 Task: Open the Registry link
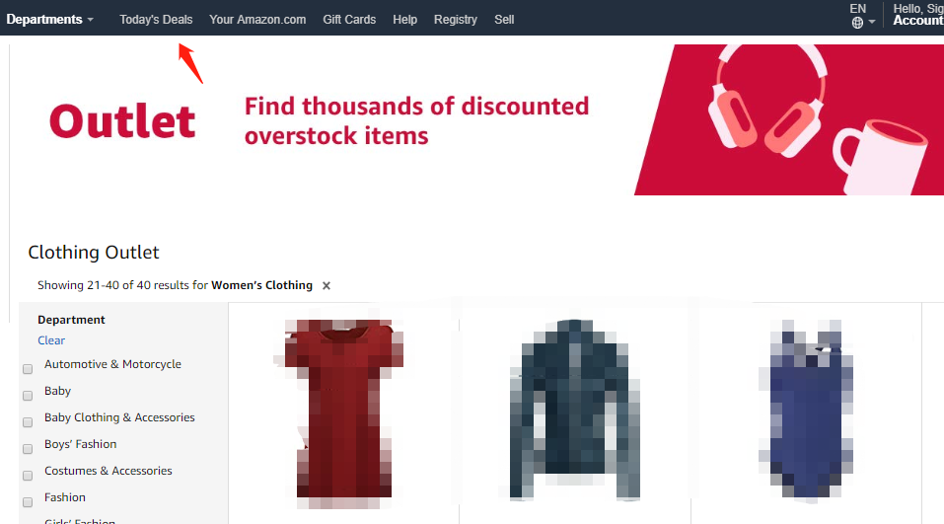[455, 20]
